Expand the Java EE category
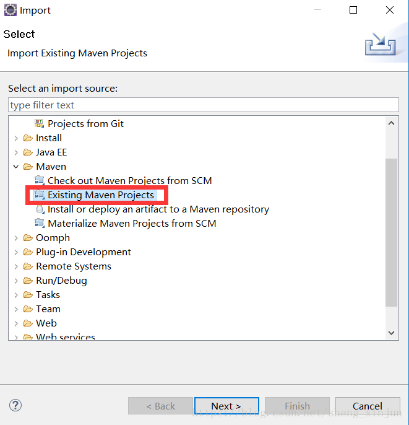Screen dimensions: 409x425 coord(16,152)
